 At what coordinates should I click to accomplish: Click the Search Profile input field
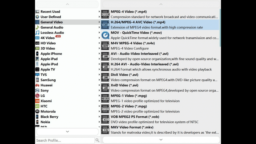pyautogui.click(x=65, y=140)
